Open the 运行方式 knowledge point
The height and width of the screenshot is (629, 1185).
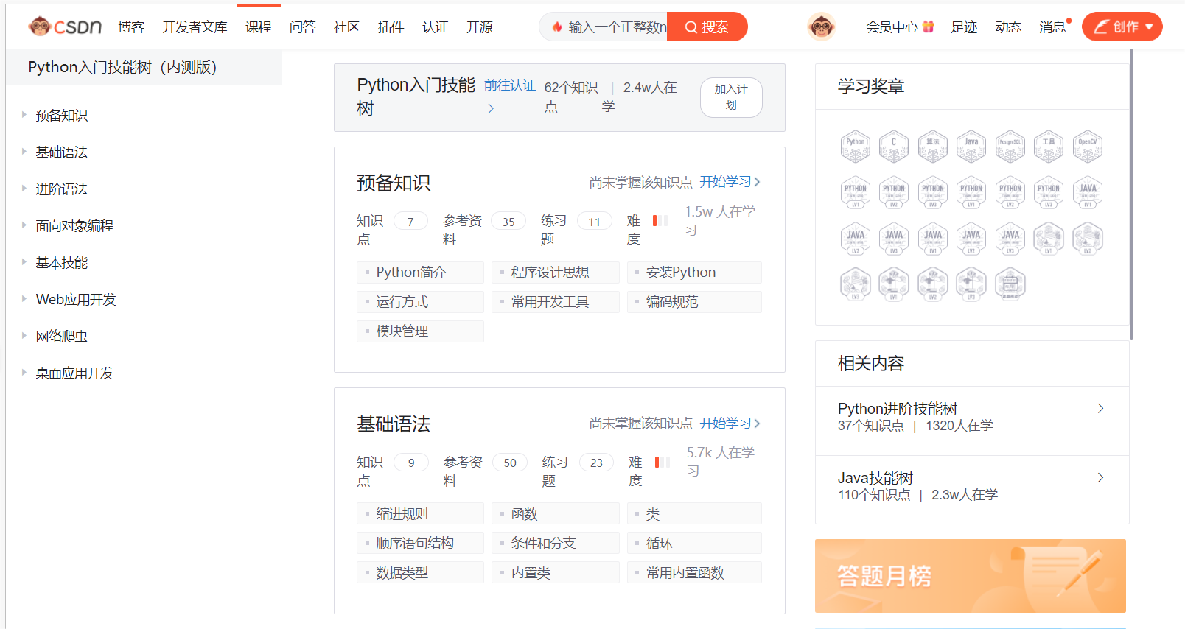pos(420,302)
